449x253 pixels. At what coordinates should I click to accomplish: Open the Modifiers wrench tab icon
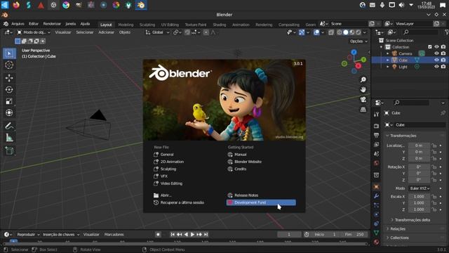[376, 196]
